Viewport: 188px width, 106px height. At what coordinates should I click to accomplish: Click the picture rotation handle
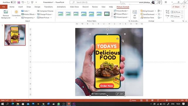click(x=108, y=29)
